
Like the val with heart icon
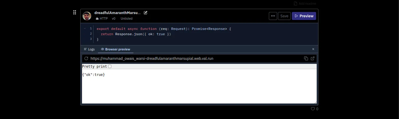(313, 109)
